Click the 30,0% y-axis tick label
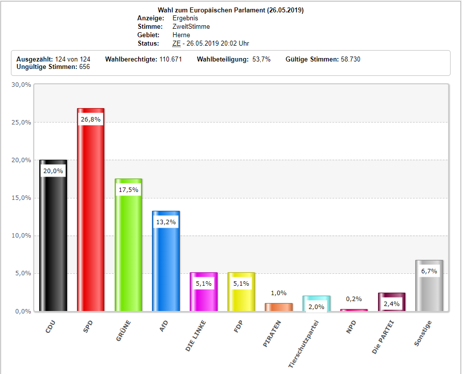This screenshot has height=374, width=462. 21,85
